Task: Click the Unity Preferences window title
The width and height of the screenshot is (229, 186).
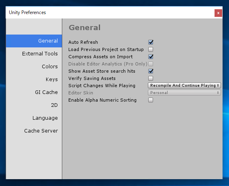Action: click(27, 12)
